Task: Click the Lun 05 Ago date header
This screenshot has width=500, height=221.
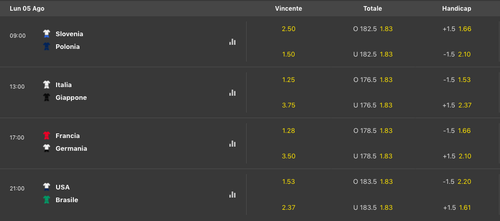Action: pyautogui.click(x=27, y=9)
